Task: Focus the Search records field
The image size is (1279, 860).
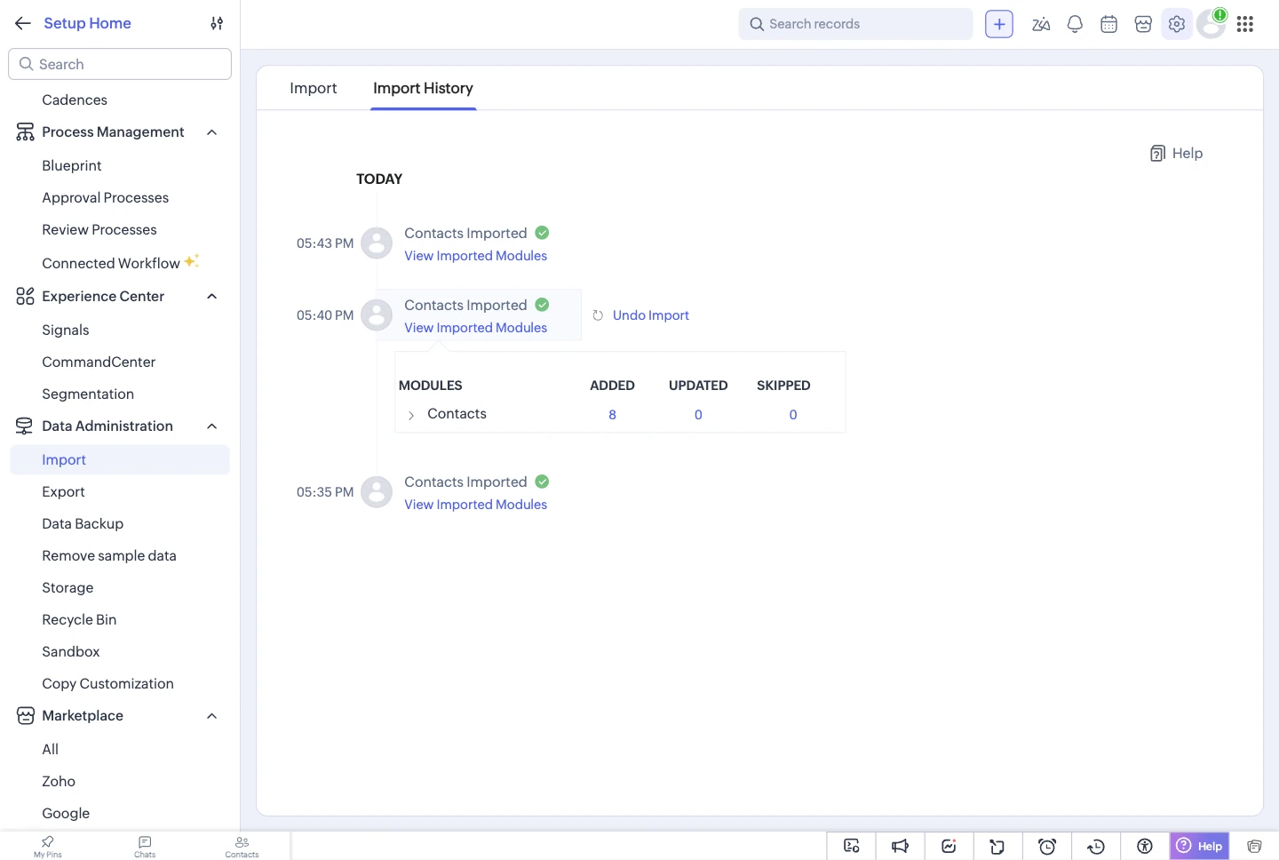Action: click(x=855, y=24)
